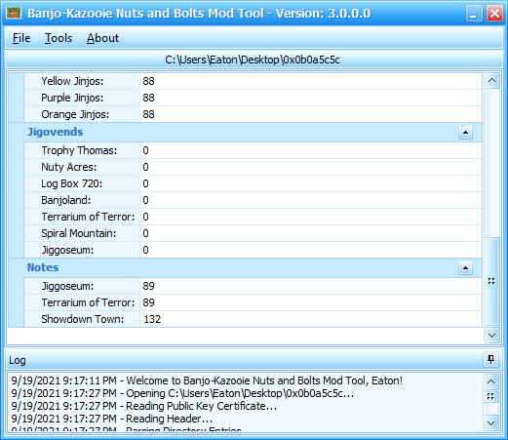Viewport: 508px width, 440px height.
Task: Click the Welcome log entry
Action: [207, 380]
